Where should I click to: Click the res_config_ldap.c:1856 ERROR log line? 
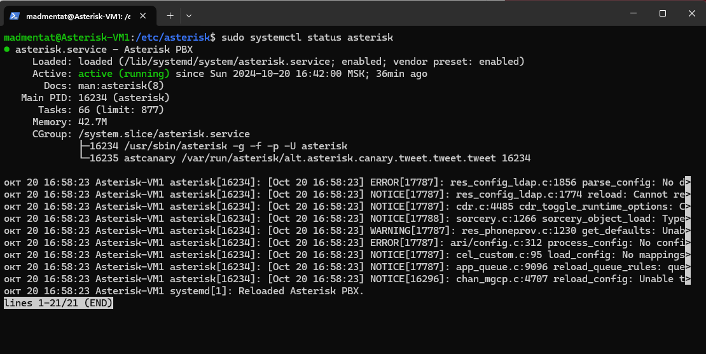(347, 183)
